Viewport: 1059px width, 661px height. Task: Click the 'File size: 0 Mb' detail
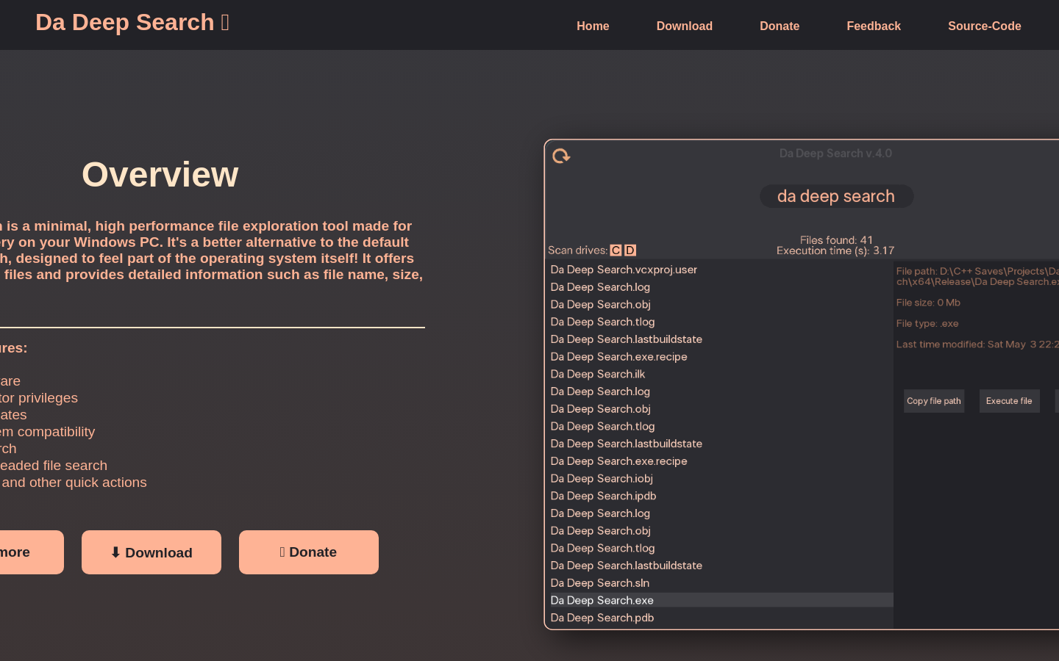928,303
